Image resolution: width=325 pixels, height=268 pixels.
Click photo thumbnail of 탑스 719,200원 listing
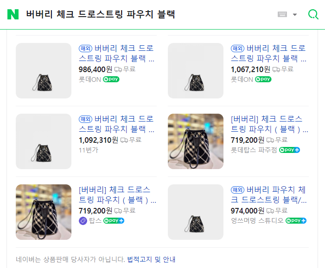point(44,212)
